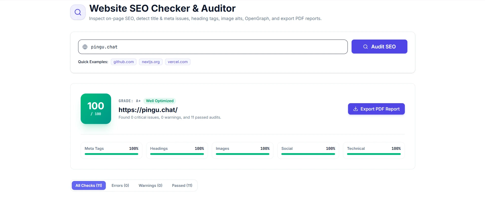Click the Meta Tags category label
The image size is (485, 199).
click(x=94, y=149)
